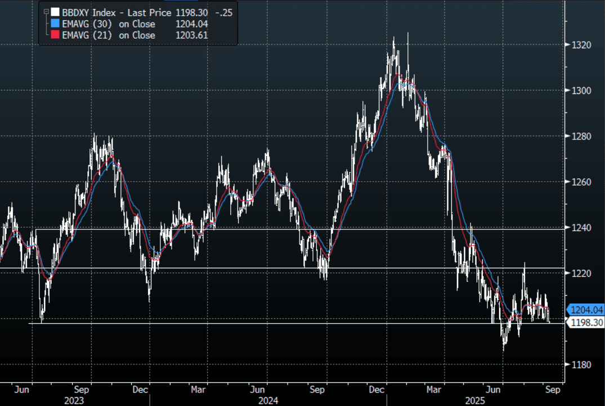Click the red EMAVG (21) color swatch

pyautogui.click(x=55, y=35)
